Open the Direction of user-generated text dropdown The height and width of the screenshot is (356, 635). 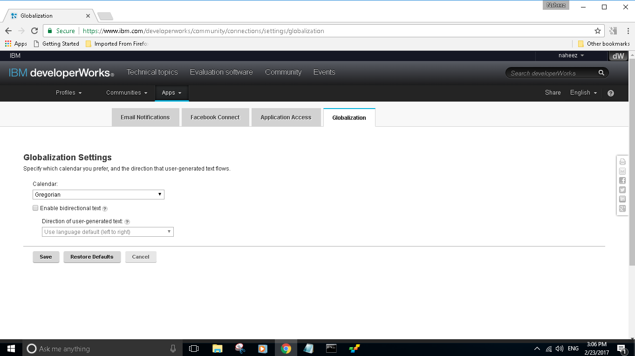pos(108,232)
